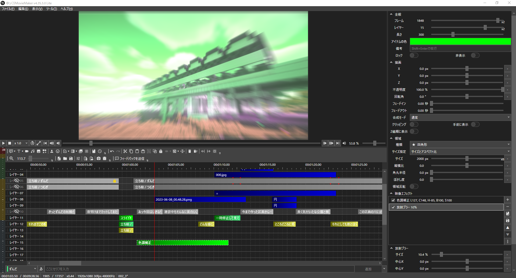Toggle the ロック switch
Screen dimensions: 516x278
click(414, 55)
